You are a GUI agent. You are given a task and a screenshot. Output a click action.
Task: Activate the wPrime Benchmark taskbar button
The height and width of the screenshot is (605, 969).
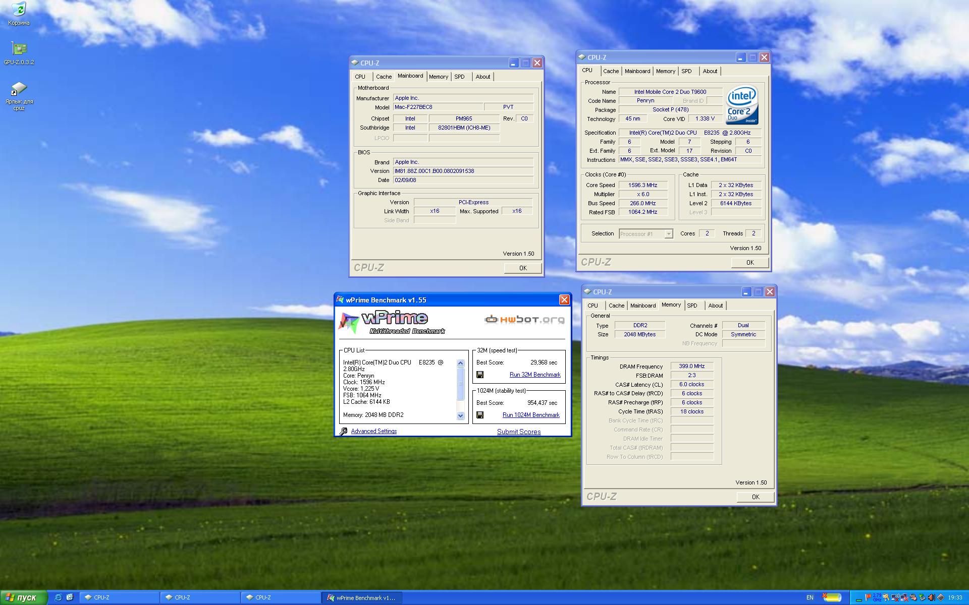click(361, 597)
